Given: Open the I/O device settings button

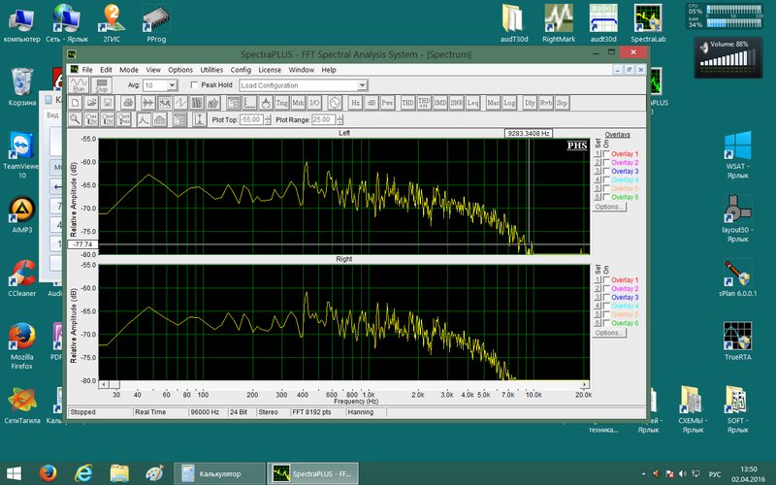Looking at the screenshot, I should tap(314, 103).
